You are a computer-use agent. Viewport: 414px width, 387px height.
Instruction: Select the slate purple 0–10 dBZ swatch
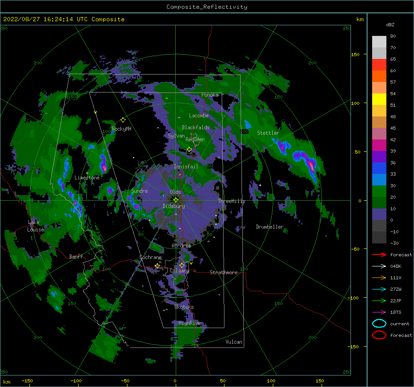click(379, 214)
